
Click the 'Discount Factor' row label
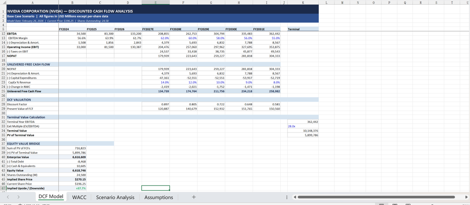tap(18, 104)
